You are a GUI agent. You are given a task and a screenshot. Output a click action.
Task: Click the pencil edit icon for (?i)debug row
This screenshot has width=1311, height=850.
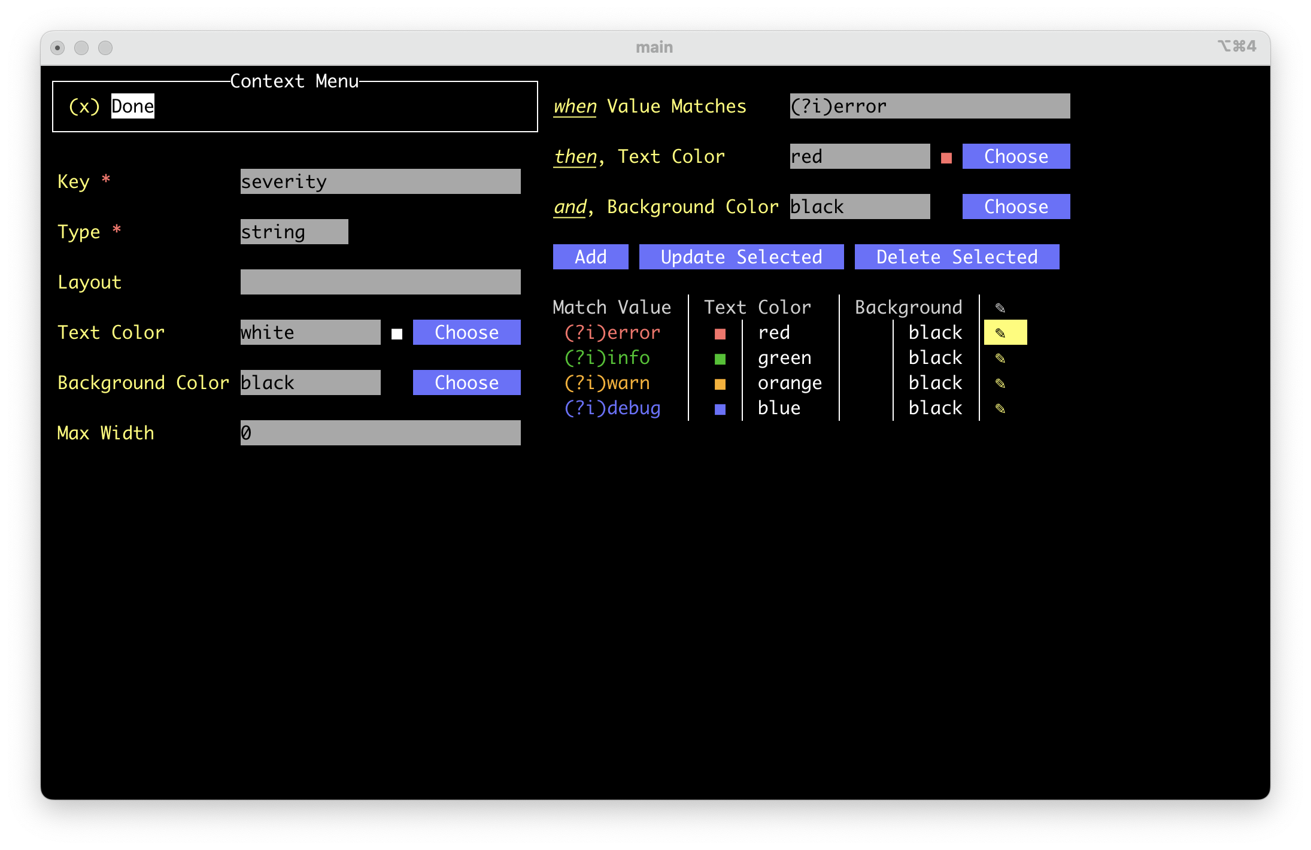[x=1000, y=408]
